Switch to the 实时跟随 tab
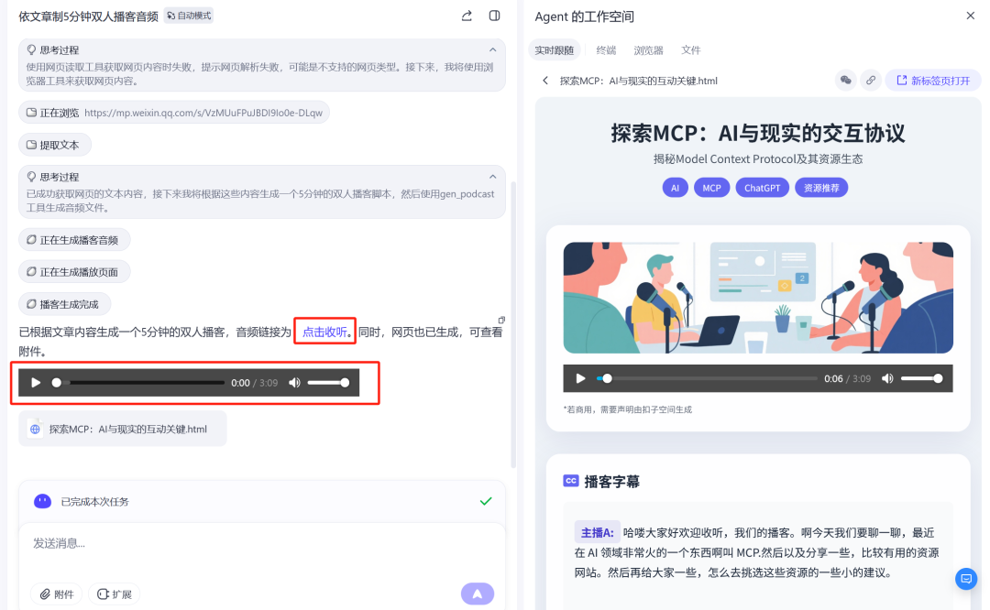This screenshot has width=990, height=610. (554, 49)
